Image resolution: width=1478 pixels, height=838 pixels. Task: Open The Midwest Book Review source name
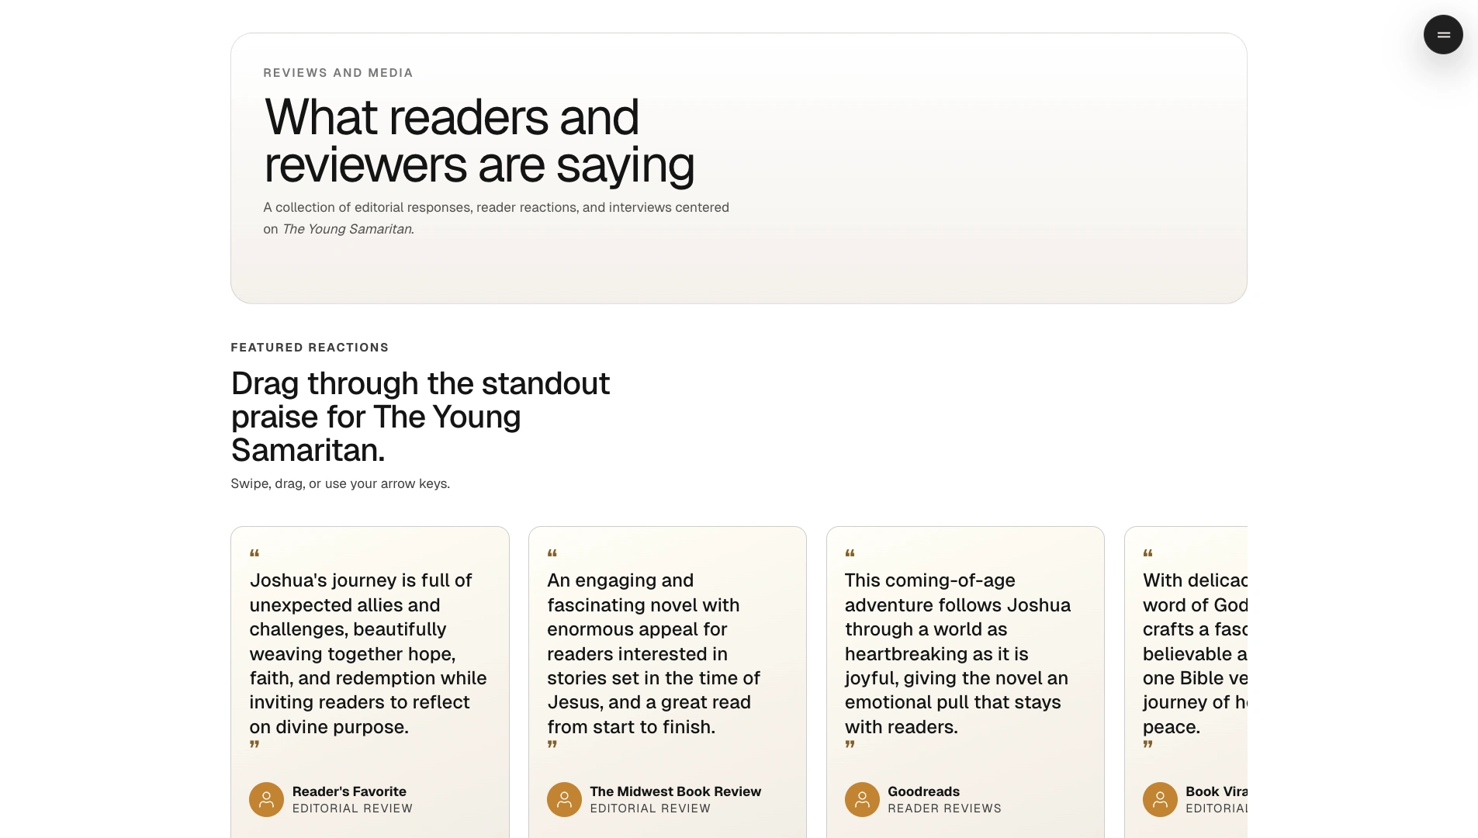tap(675, 791)
